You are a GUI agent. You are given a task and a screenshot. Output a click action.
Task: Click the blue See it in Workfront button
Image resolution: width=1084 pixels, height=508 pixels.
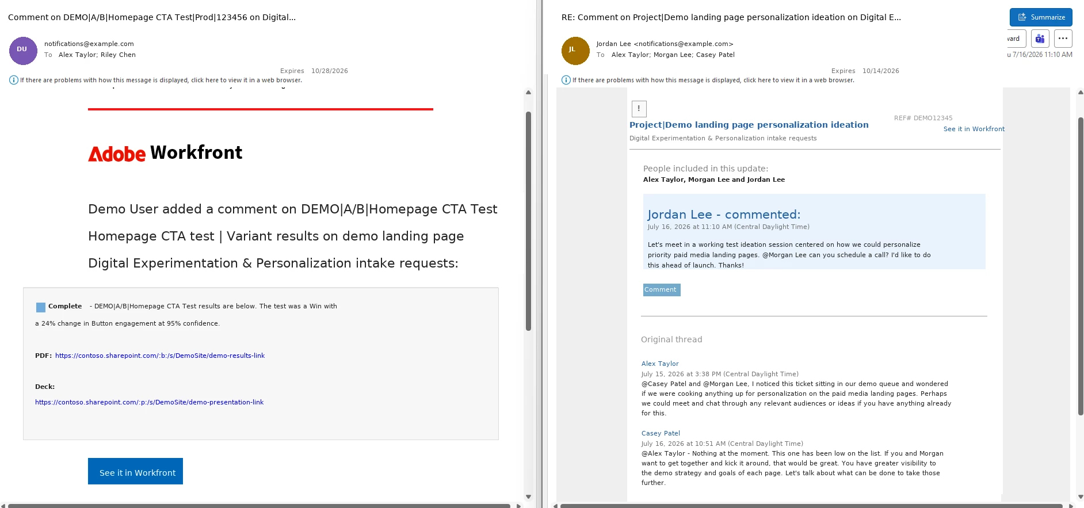click(135, 471)
